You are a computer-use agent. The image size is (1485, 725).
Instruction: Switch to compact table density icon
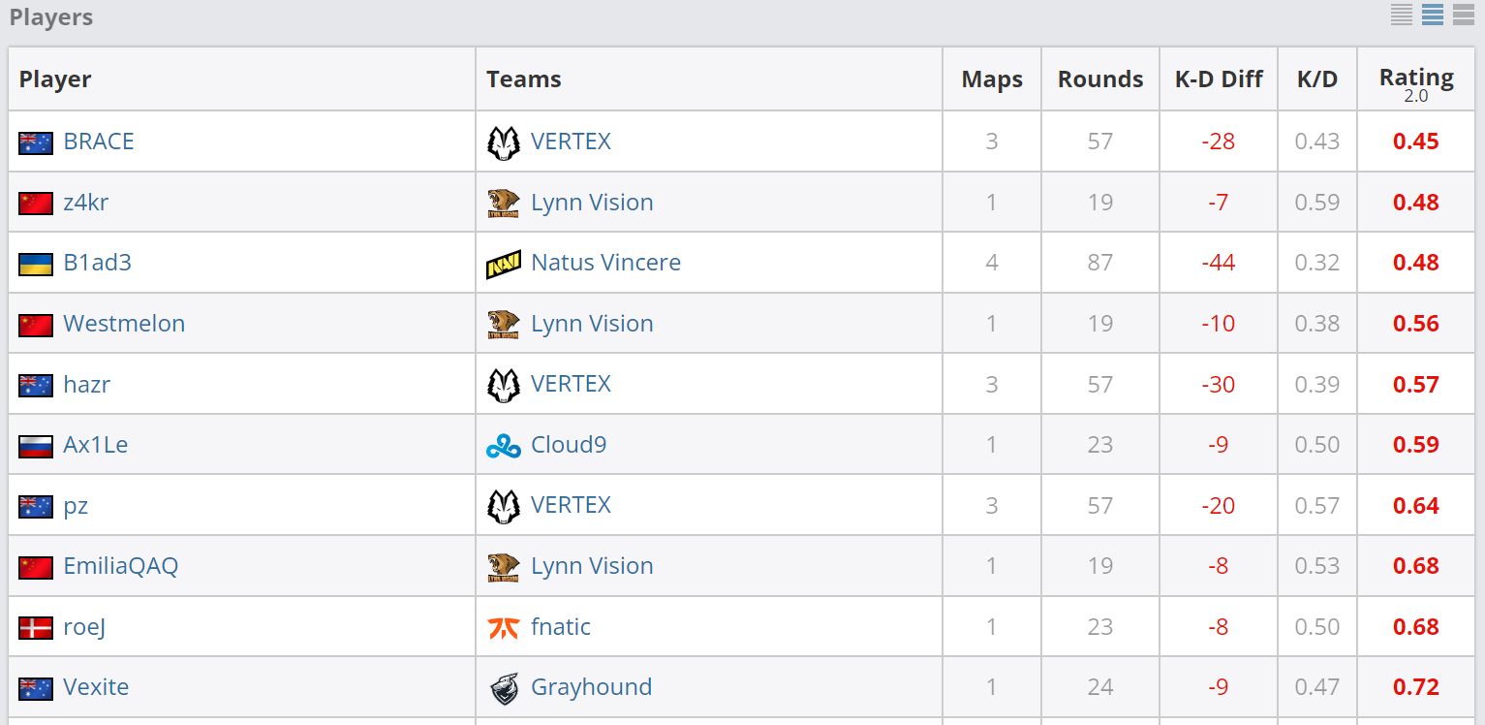[x=1402, y=15]
